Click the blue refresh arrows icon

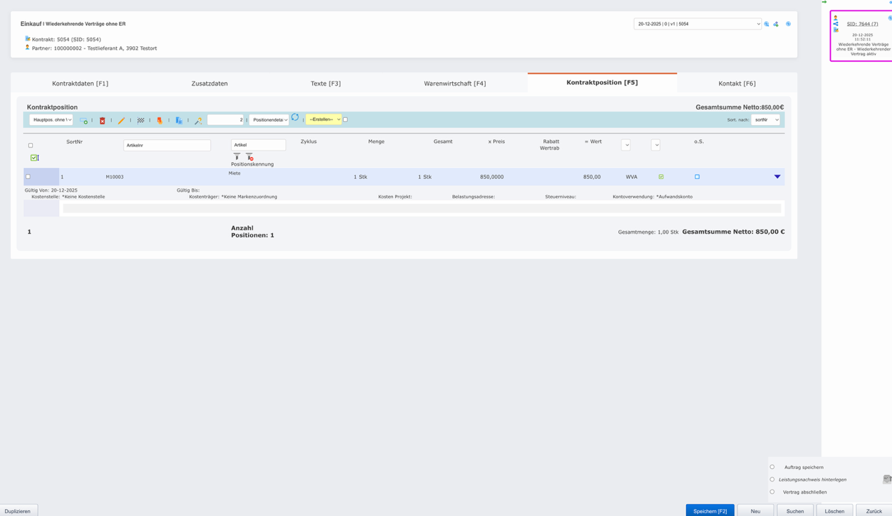click(x=295, y=118)
